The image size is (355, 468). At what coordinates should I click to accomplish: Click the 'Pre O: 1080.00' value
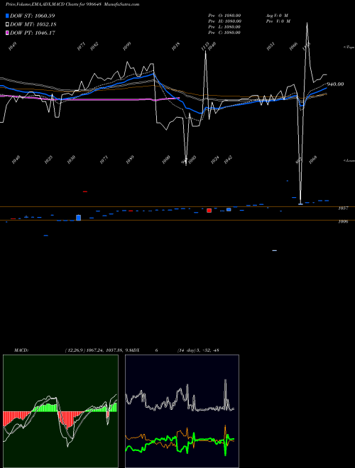tap(224, 16)
